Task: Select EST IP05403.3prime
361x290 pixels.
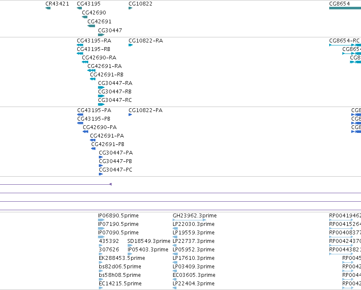Action: (130, 254)
